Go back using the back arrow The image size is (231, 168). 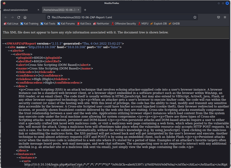click(x=6, y=17)
